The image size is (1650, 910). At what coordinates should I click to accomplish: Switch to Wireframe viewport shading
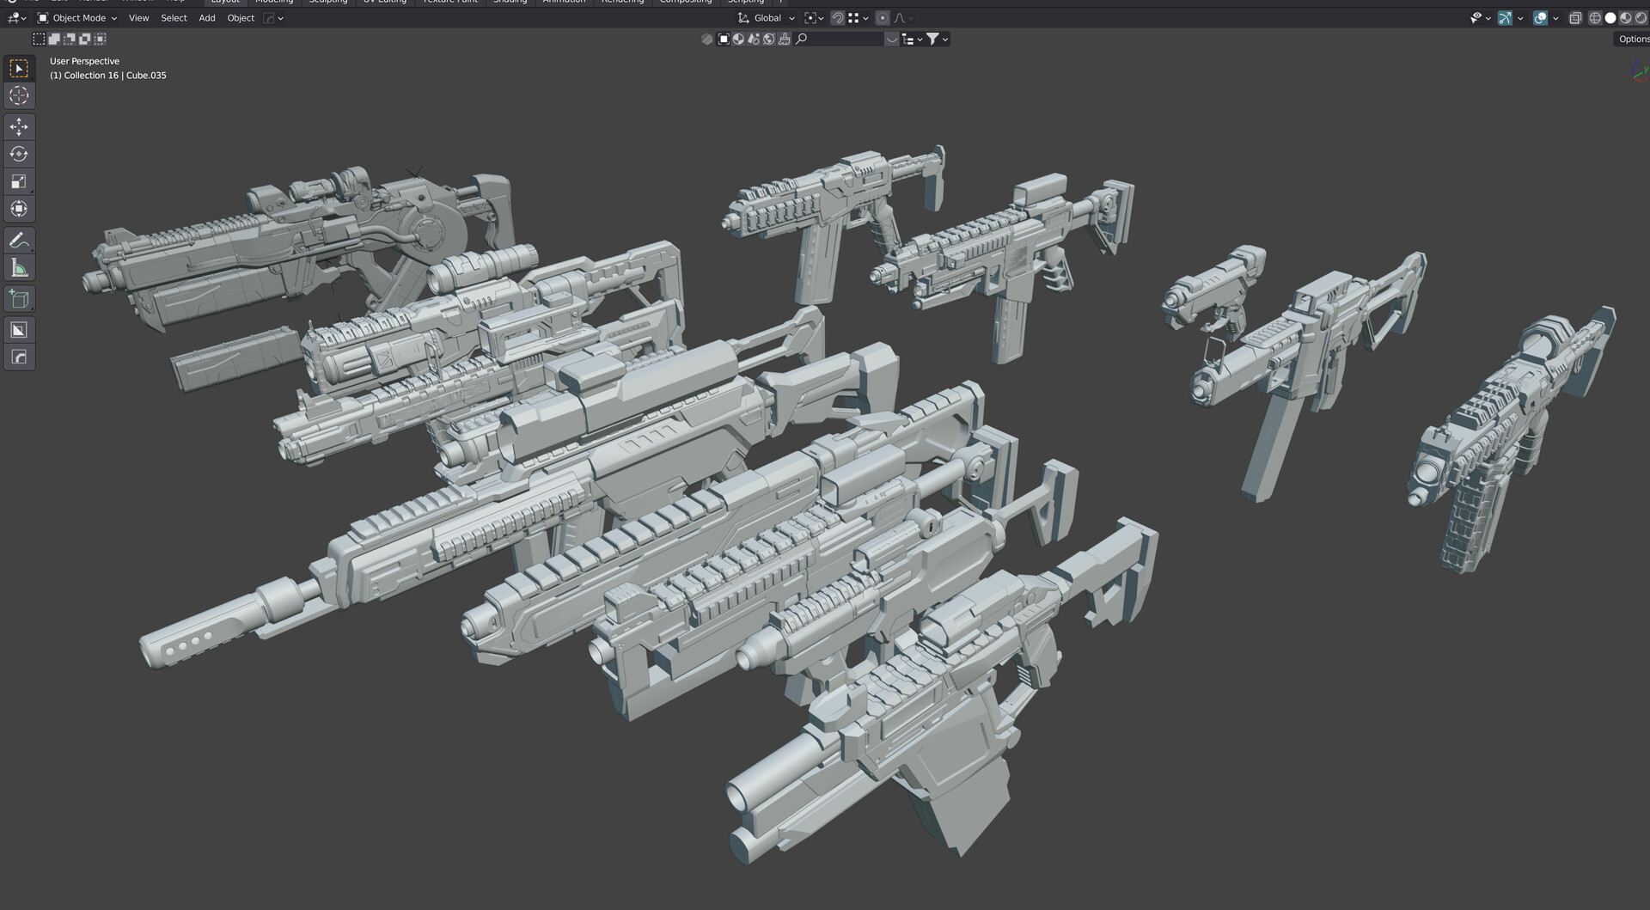1596,17
